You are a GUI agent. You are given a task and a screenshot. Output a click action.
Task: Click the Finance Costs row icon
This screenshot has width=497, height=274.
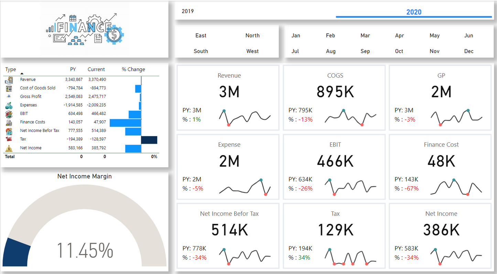click(9, 122)
